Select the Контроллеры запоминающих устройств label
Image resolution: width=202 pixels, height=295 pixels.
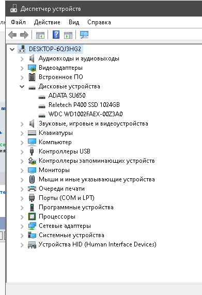[x=97, y=161]
